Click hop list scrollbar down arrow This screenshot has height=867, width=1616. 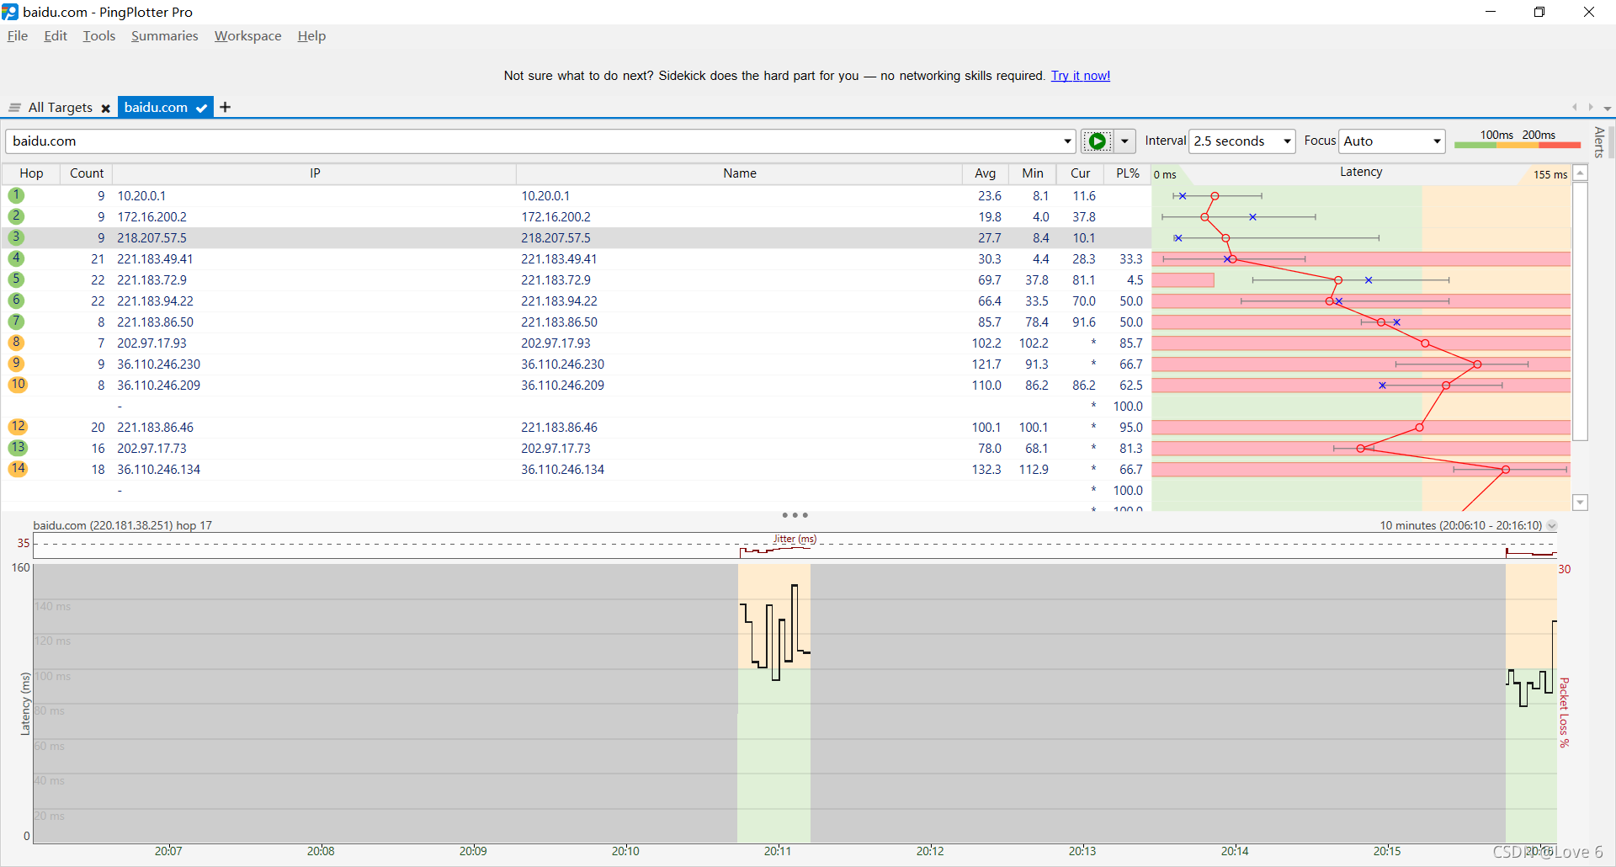coord(1580,503)
